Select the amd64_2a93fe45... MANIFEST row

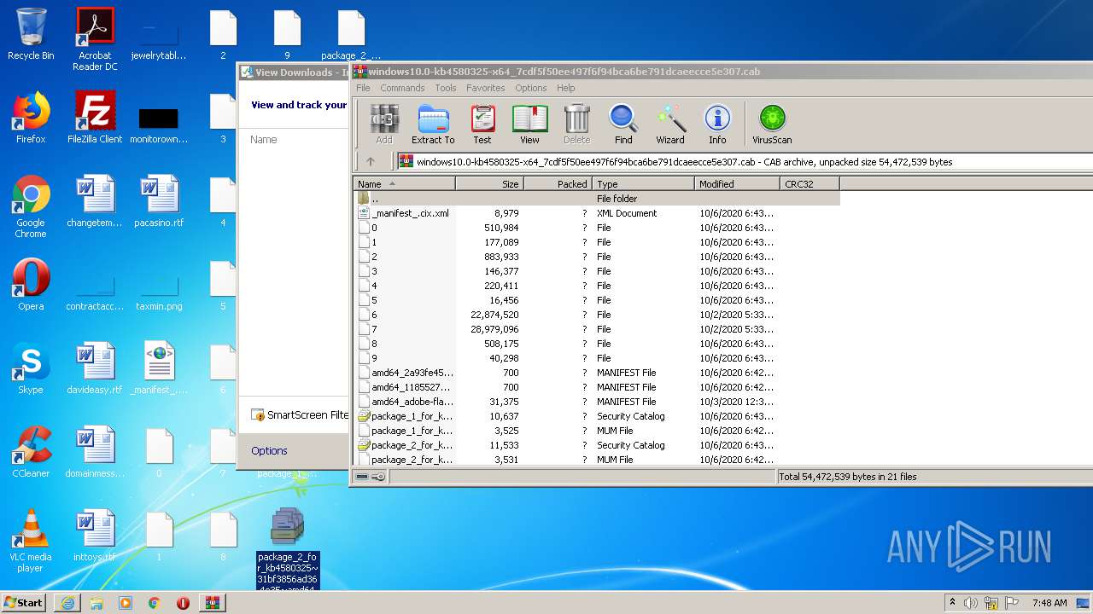pos(596,373)
